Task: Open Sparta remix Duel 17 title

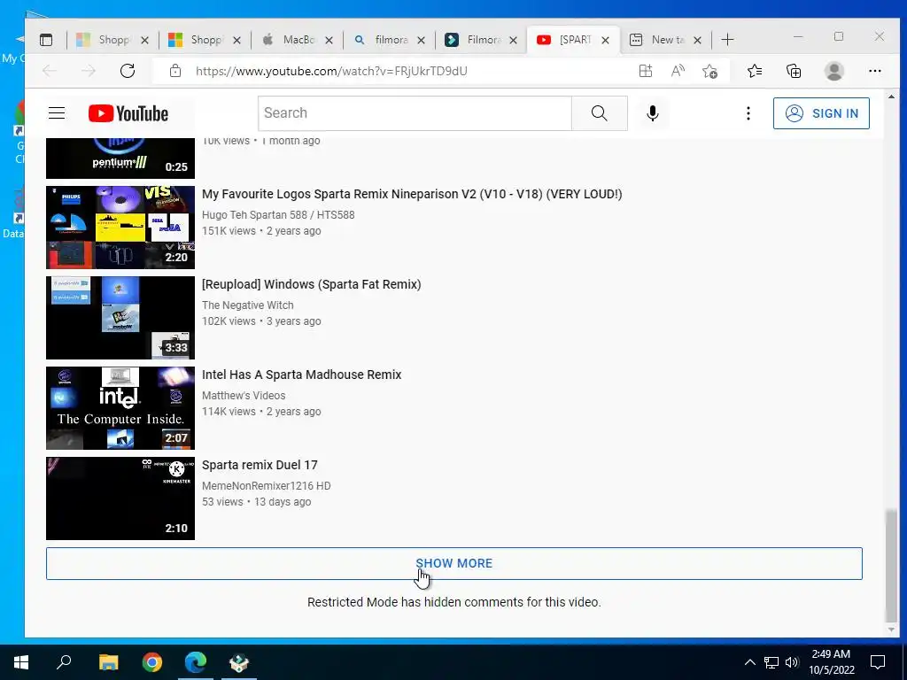Action: click(260, 465)
